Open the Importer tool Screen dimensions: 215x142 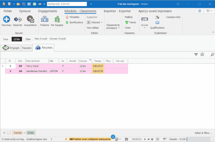18,19
